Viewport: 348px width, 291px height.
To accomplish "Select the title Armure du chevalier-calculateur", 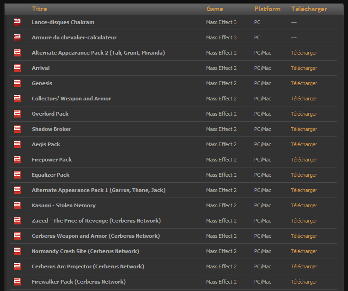I will coord(74,37).
